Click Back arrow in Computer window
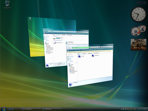This screenshot has height=111, width=148. (44, 31)
